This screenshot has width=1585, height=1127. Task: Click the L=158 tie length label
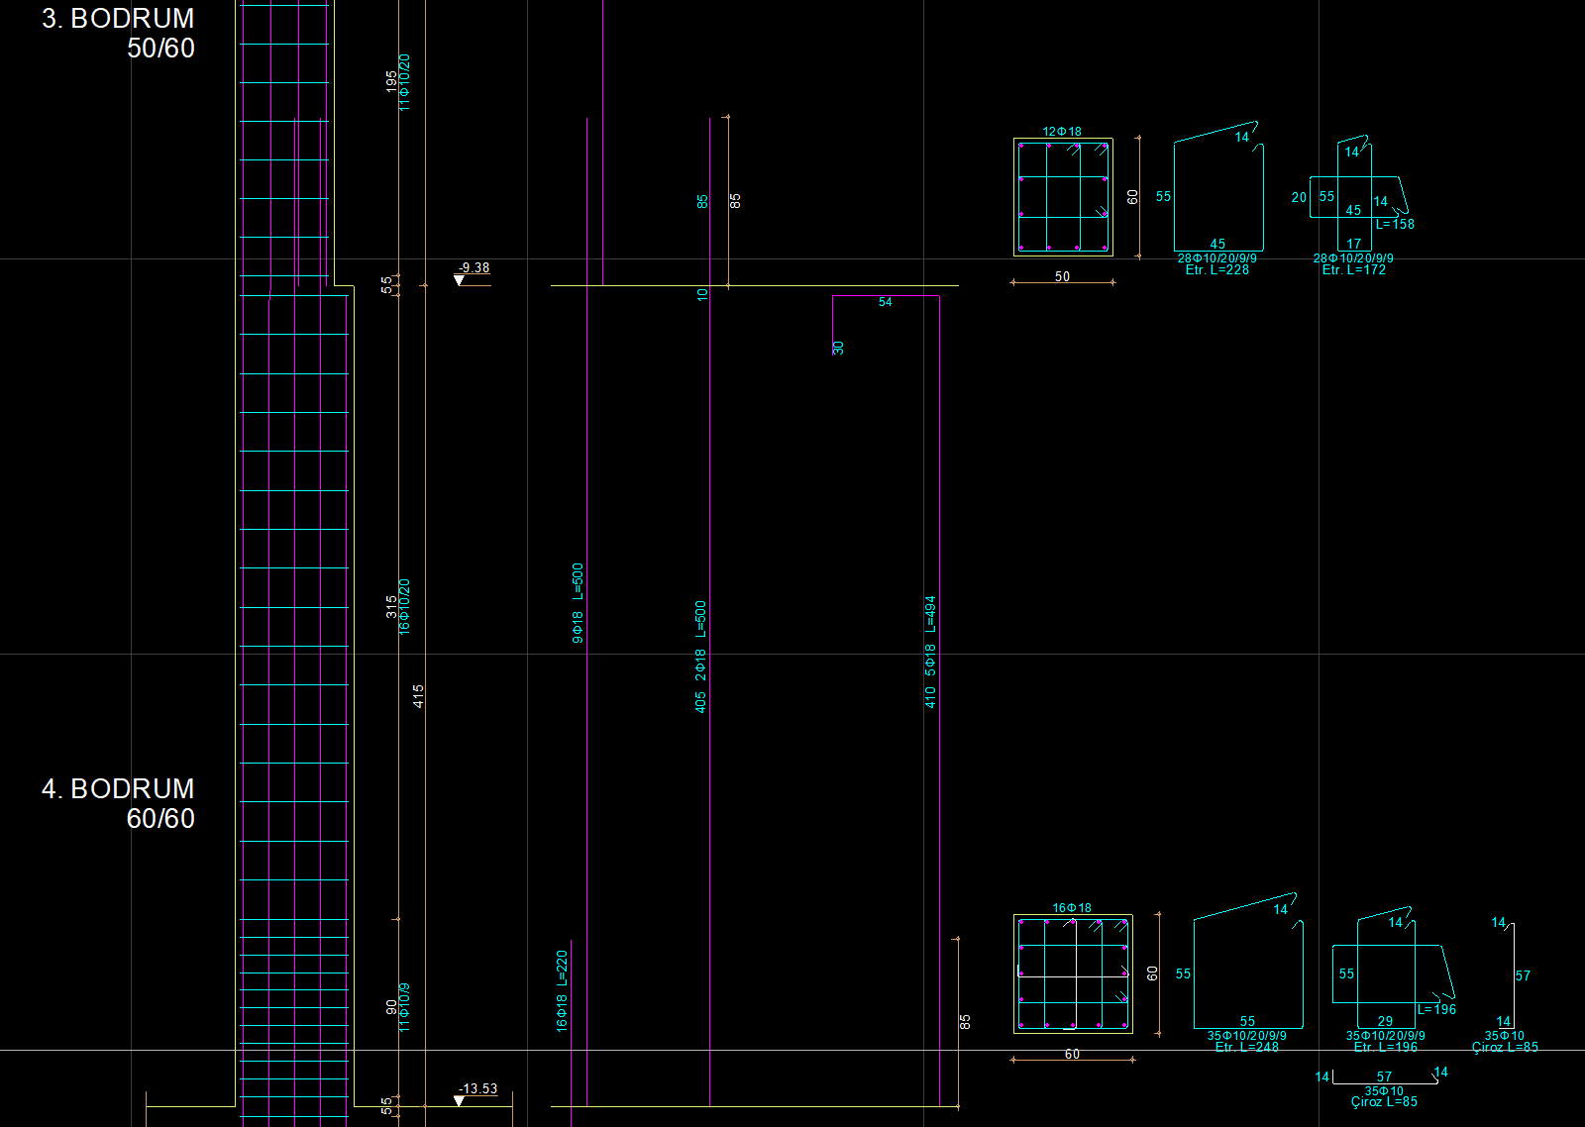(x=1395, y=224)
